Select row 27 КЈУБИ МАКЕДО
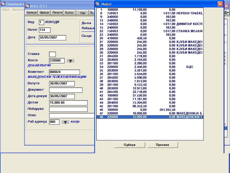This screenshot has width=230, height=173. tap(150, 42)
